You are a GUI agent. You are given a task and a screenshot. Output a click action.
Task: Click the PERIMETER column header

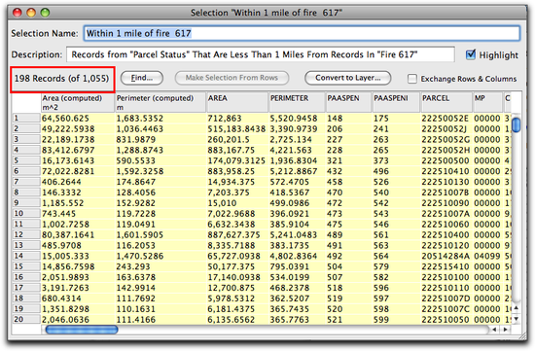(x=298, y=103)
